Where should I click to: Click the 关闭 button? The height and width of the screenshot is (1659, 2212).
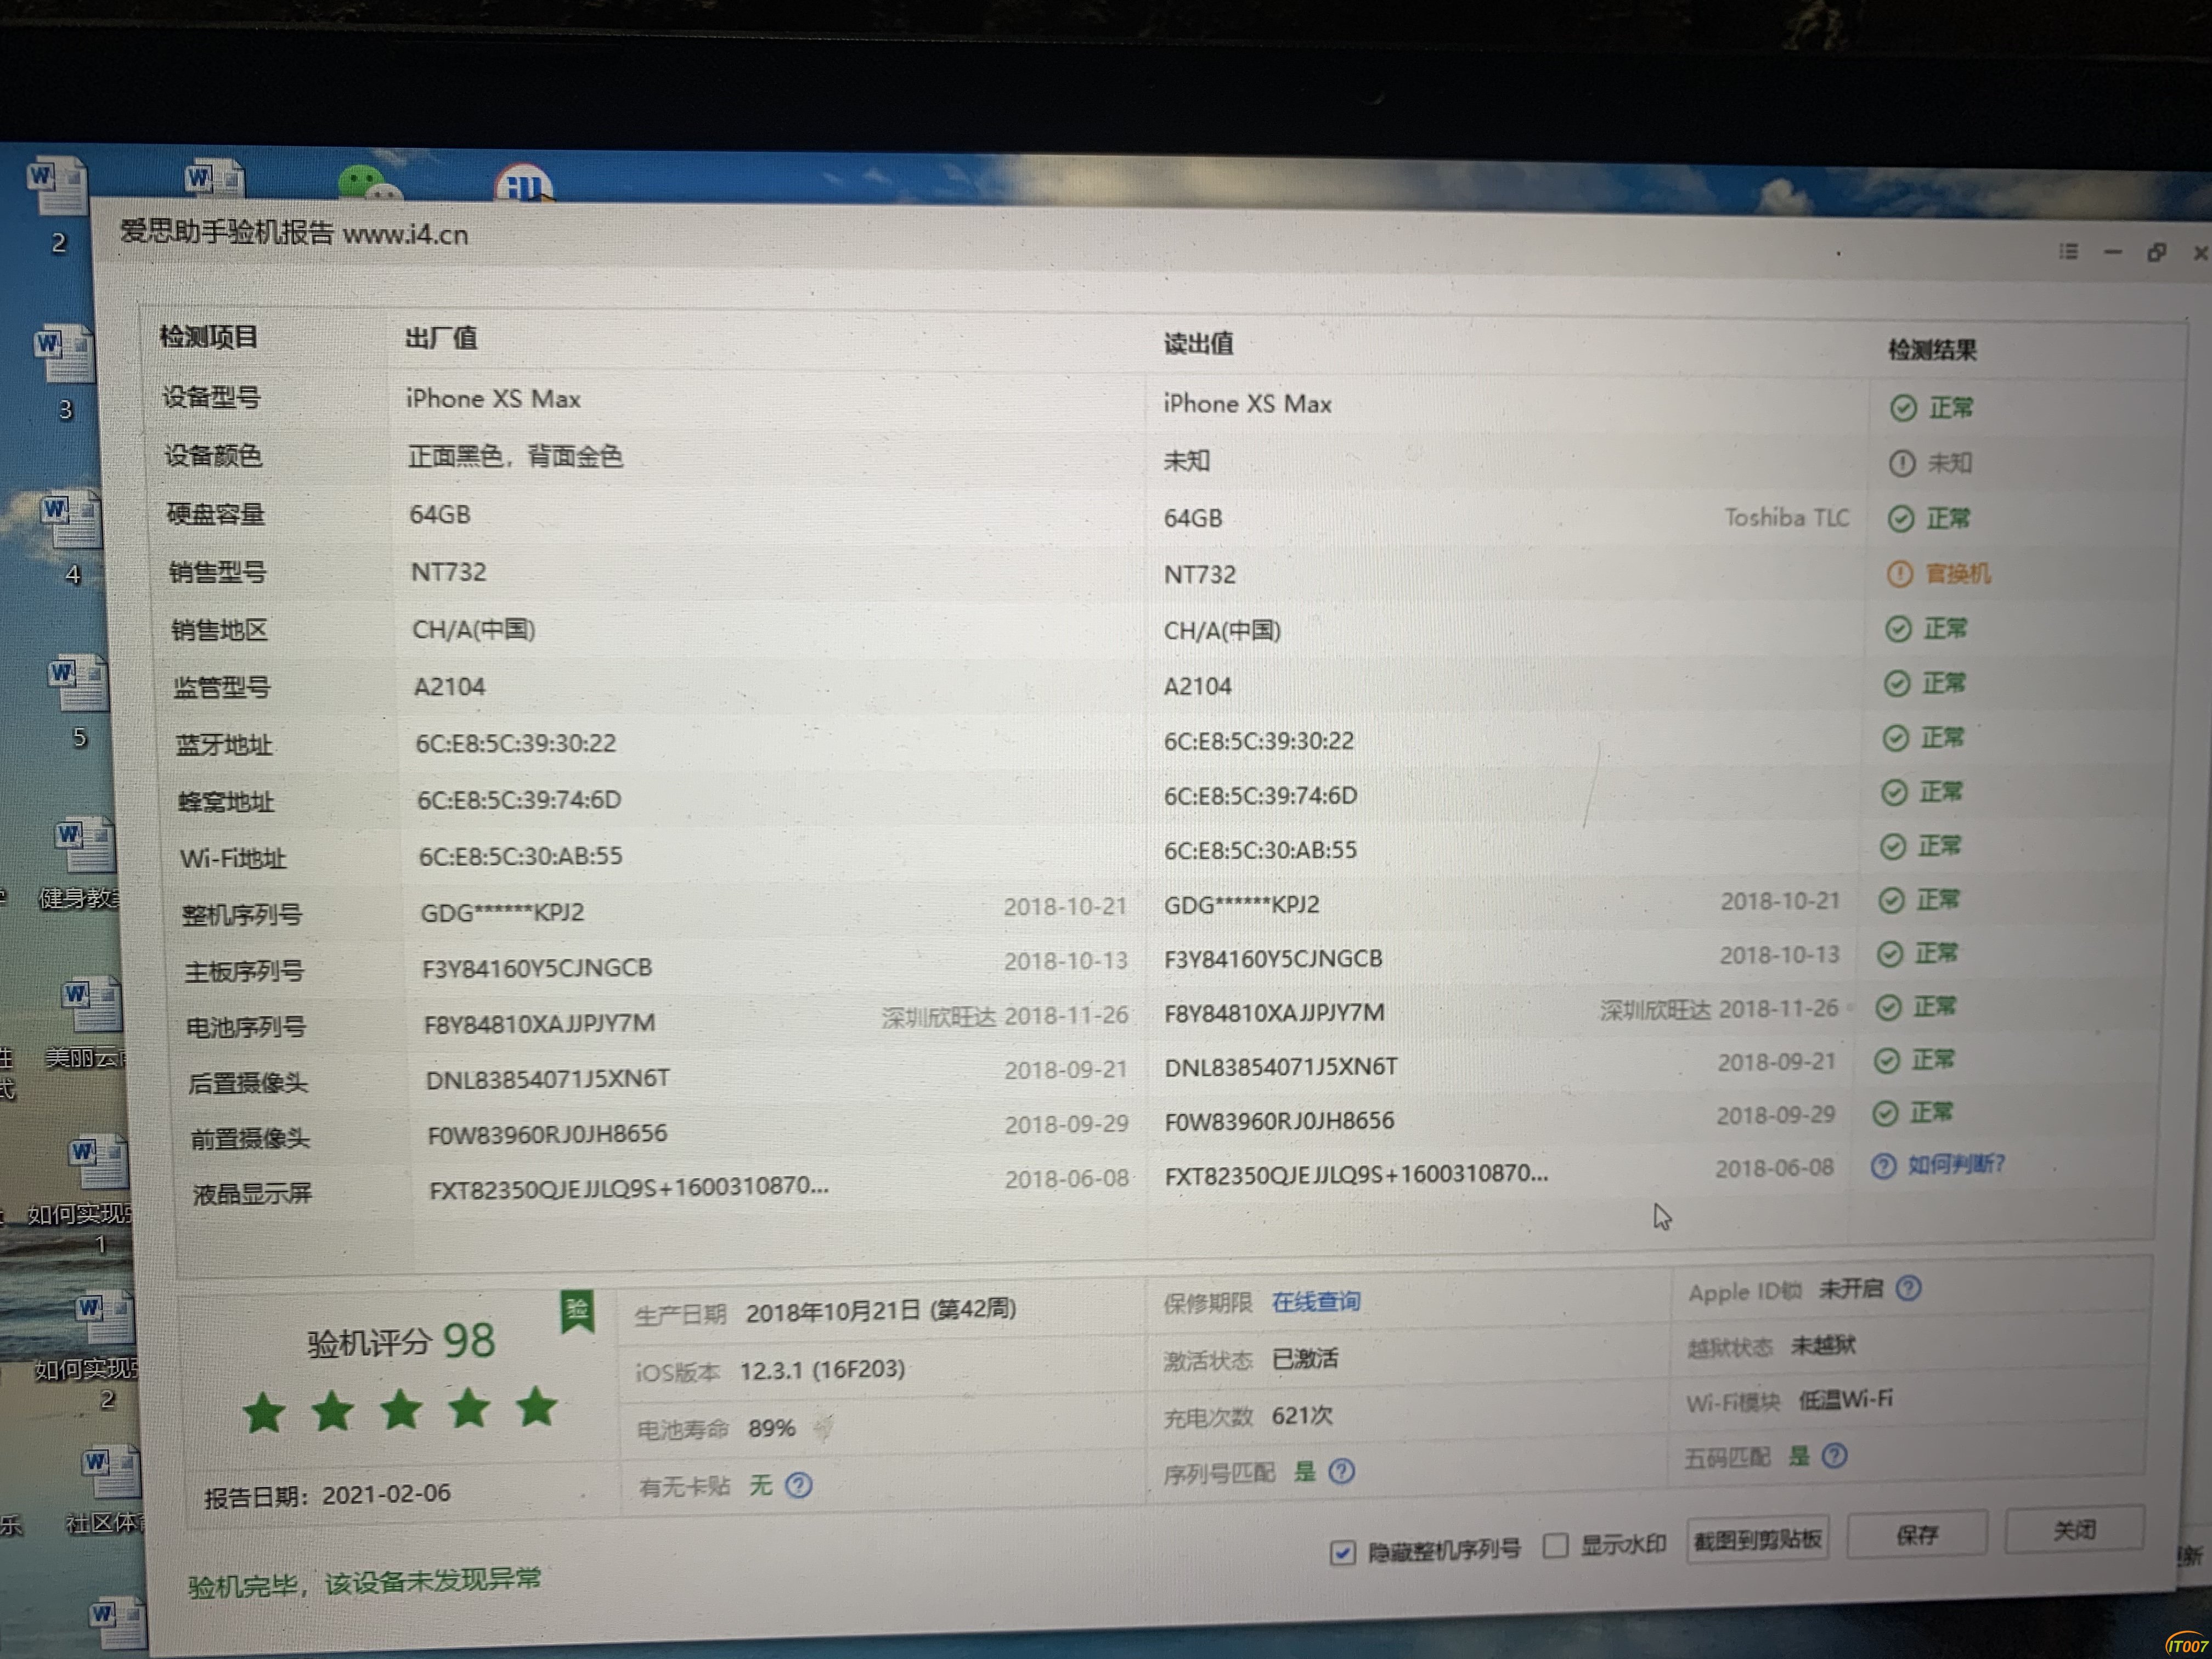pos(2074,1529)
